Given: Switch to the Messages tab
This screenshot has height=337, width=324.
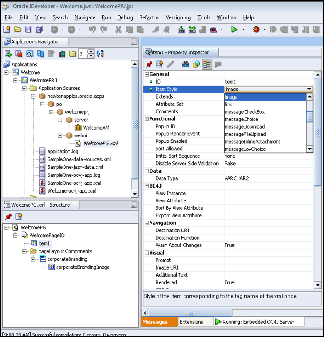Looking at the screenshot, I should [x=160, y=322].
